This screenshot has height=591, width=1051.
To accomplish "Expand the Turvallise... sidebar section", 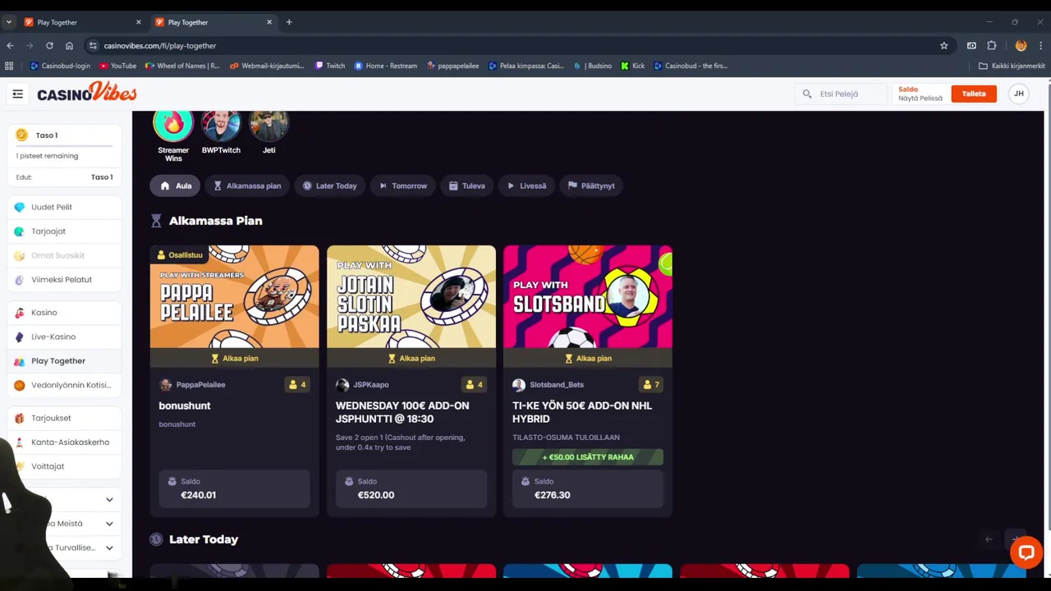I will tap(109, 547).
